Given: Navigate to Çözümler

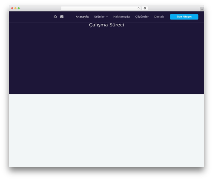Looking at the screenshot, I should pos(142,17).
